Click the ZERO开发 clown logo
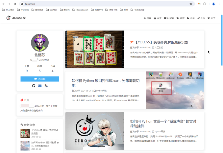 pyautogui.click(x=8, y=18)
